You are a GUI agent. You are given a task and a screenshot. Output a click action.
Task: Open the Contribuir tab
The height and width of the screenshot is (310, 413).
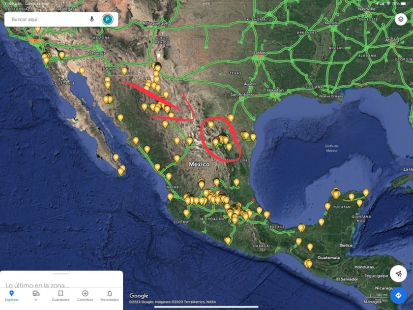tap(85, 296)
